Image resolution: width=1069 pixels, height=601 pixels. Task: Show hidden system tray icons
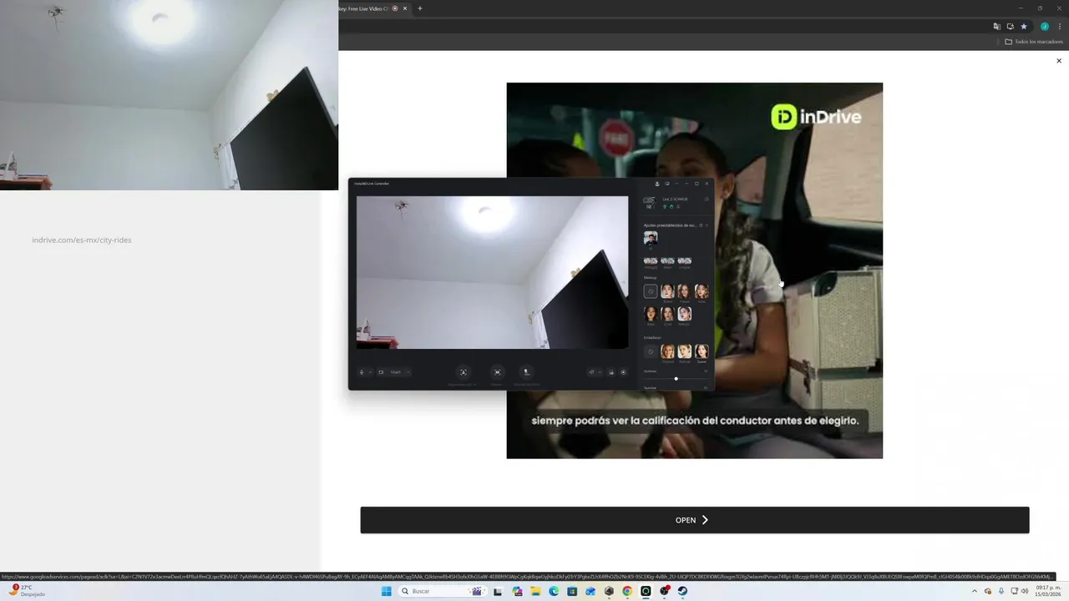point(974,591)
